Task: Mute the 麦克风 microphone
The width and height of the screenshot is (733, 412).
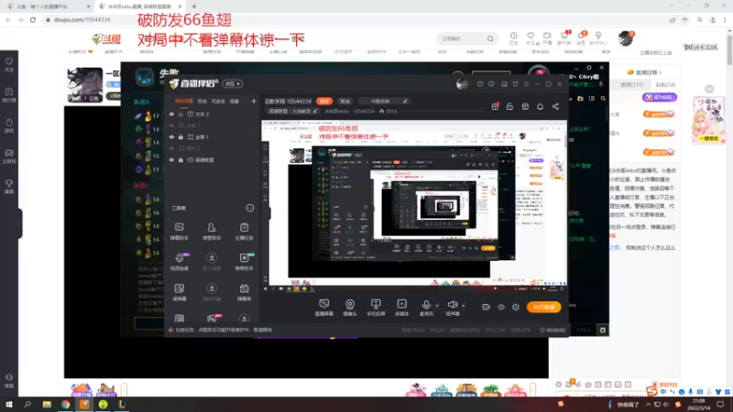Action: click(x=426, y=308)
